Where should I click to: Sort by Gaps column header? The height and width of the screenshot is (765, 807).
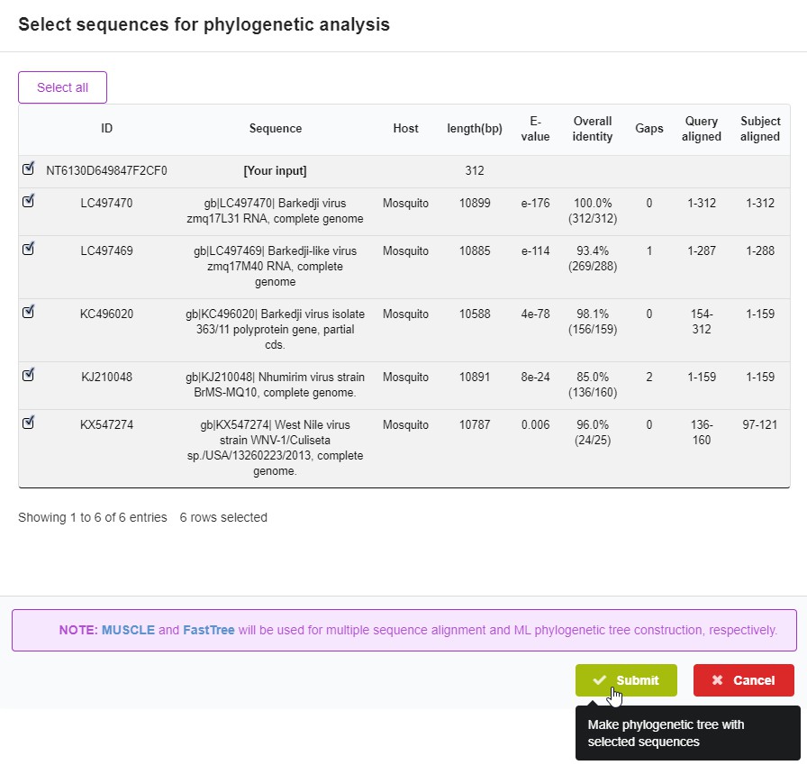[648, 129]
